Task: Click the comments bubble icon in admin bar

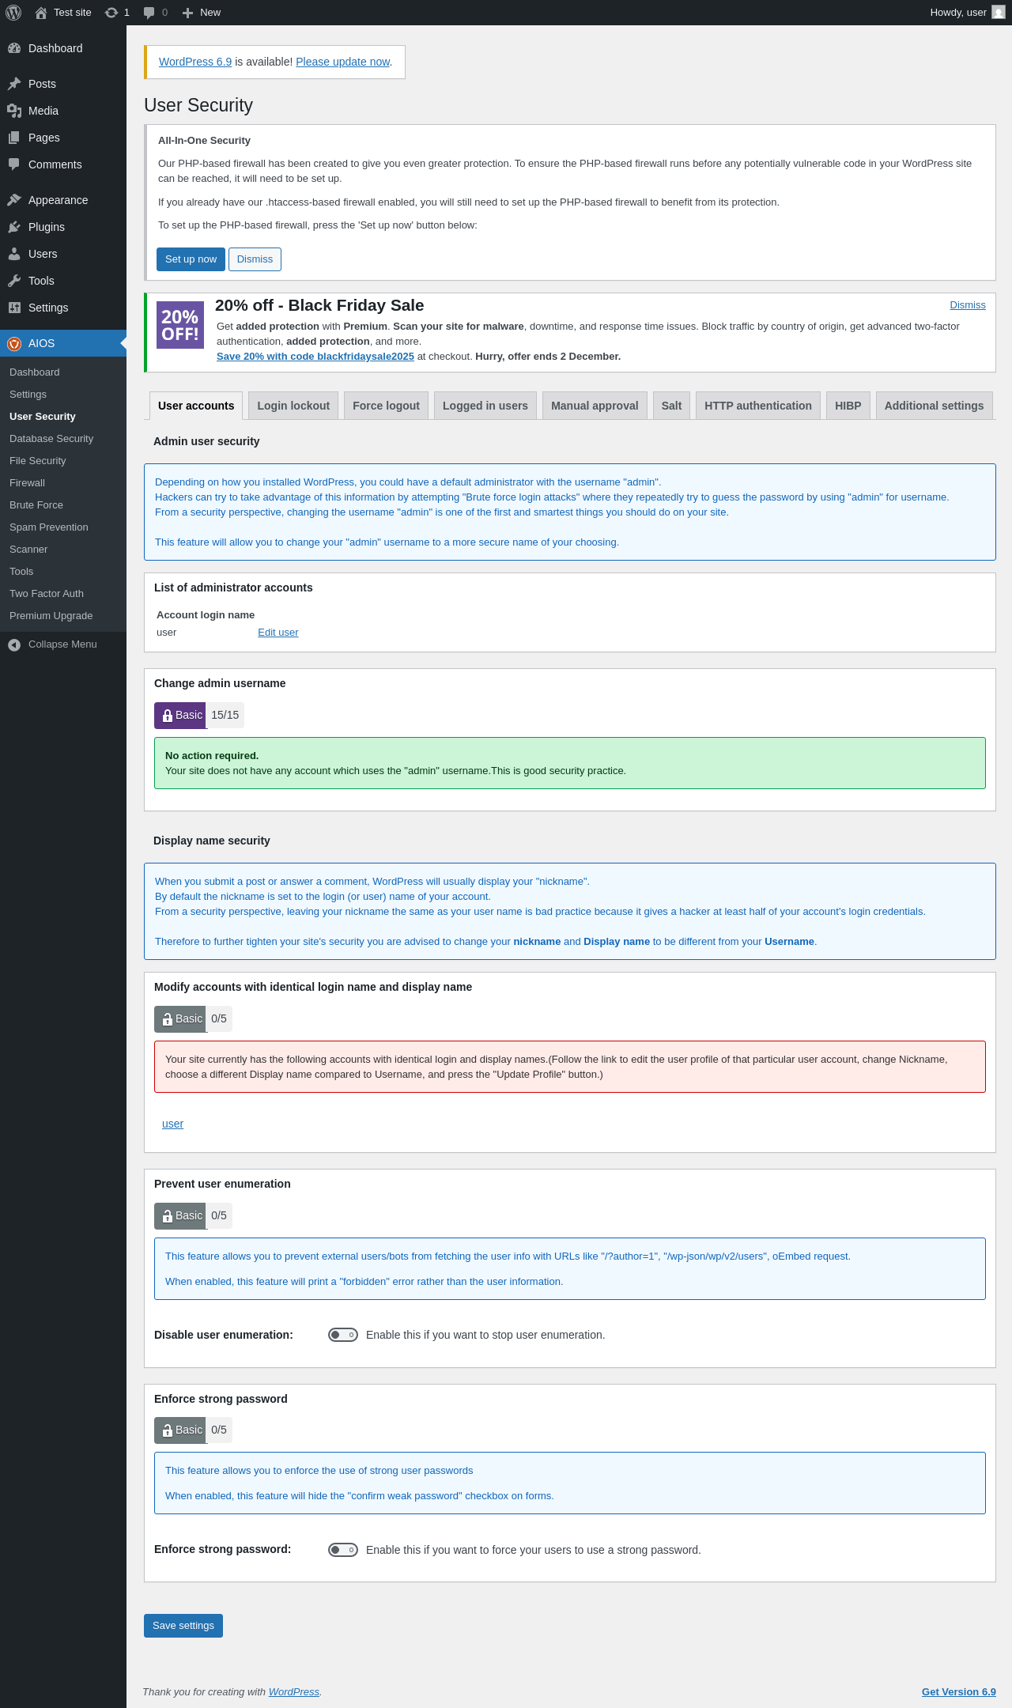Action: point(149,13)
